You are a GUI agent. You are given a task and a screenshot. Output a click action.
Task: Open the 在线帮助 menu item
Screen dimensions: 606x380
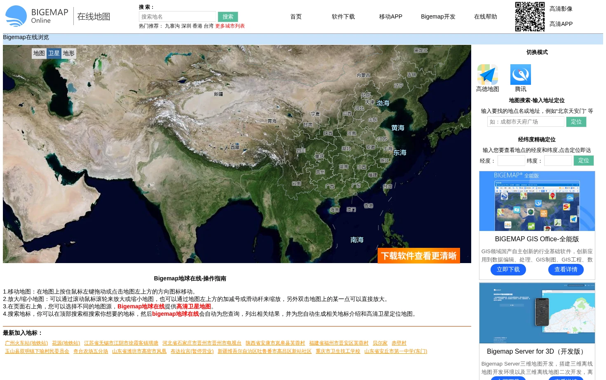point(486,16)
